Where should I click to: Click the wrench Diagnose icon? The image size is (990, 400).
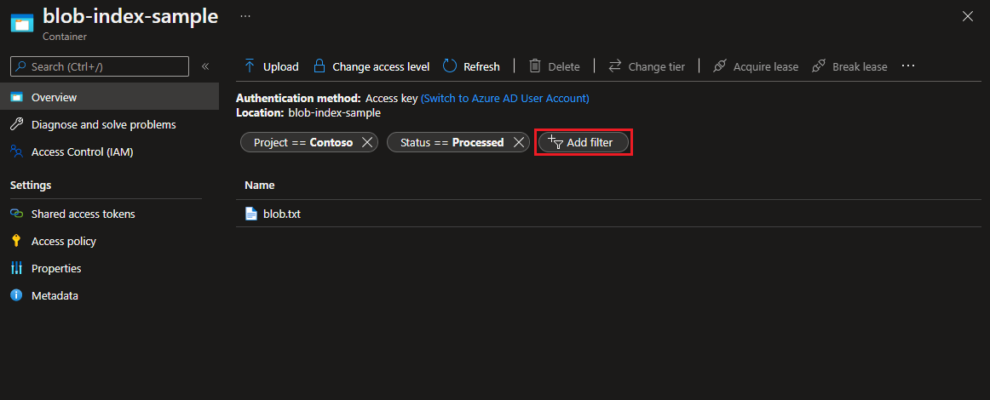click(16, 124)
